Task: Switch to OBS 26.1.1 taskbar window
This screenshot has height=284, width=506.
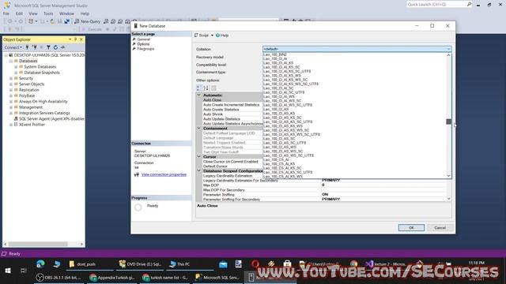Action: [x=58, y=277]
